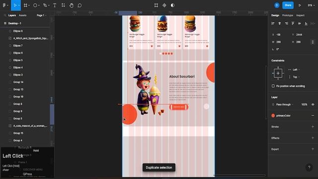Click the layers search icon
The height and width of the screenshot is (179, 318).
click(5, 15)
